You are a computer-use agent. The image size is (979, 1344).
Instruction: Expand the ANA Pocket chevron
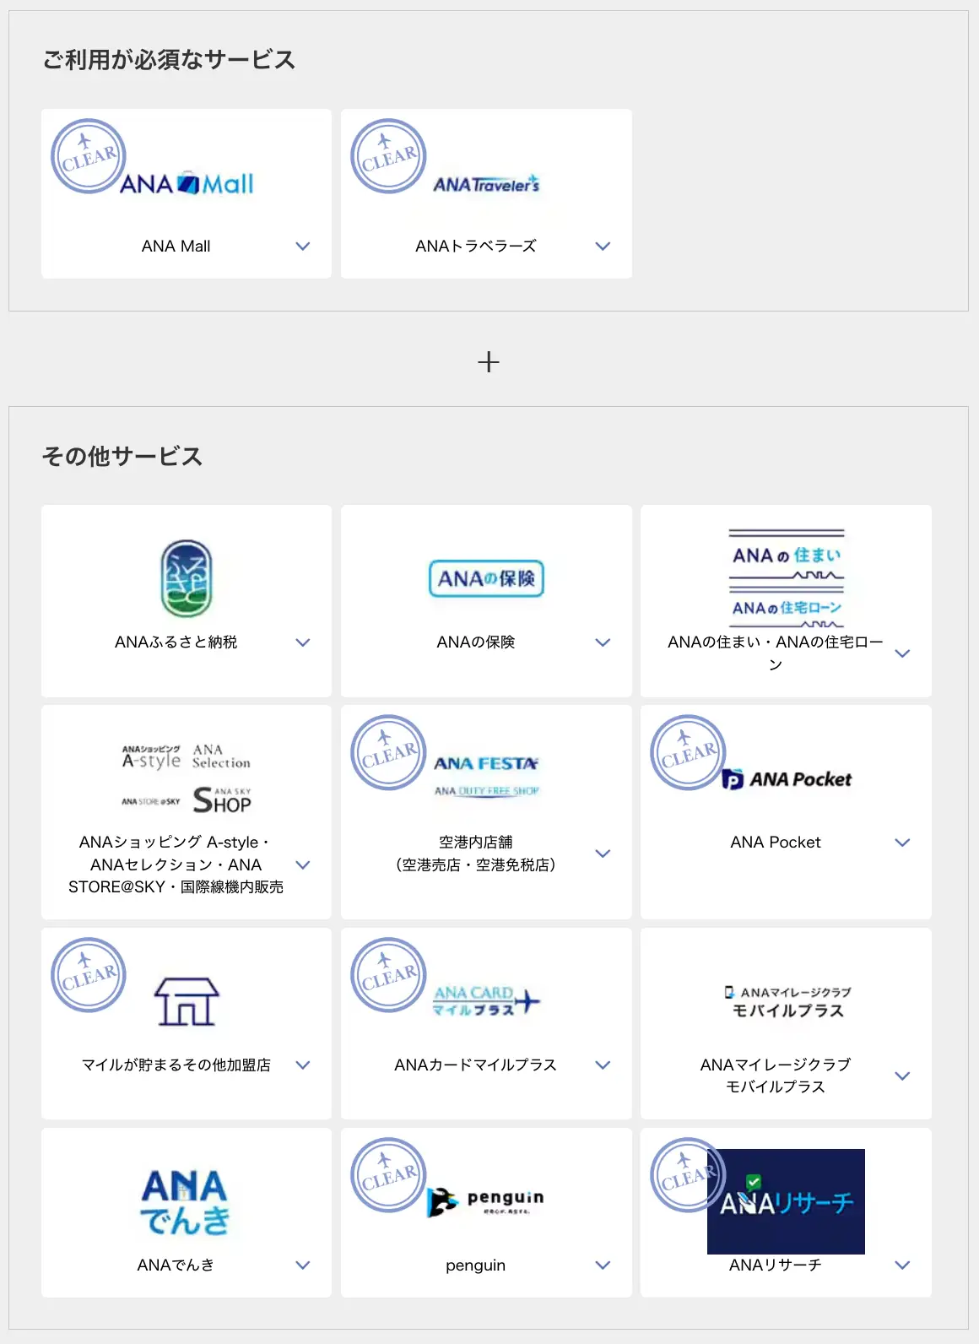(902, 843)
